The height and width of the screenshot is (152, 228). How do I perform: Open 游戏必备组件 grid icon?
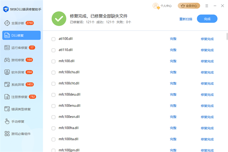(7, 133)
